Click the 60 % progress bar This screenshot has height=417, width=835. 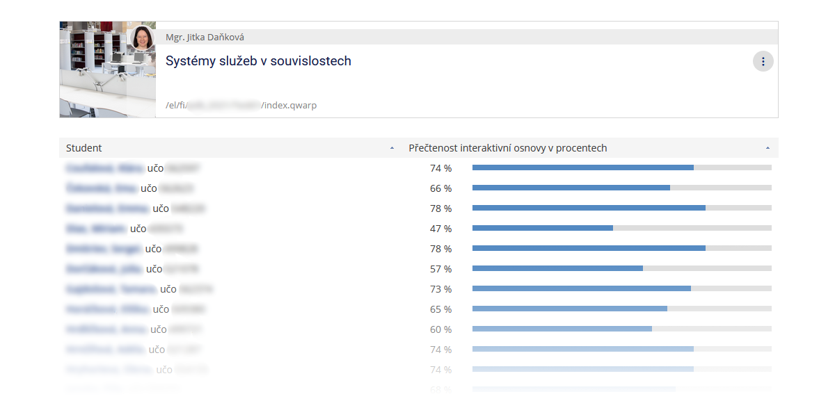tap(621, 329)
